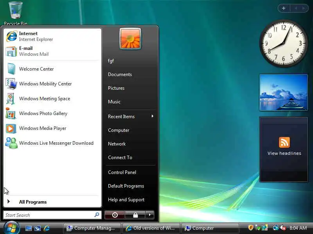Click the analog clock gadget
This screenshot has width=313, height=234.
pyautogui.click(x=283, y=43)
